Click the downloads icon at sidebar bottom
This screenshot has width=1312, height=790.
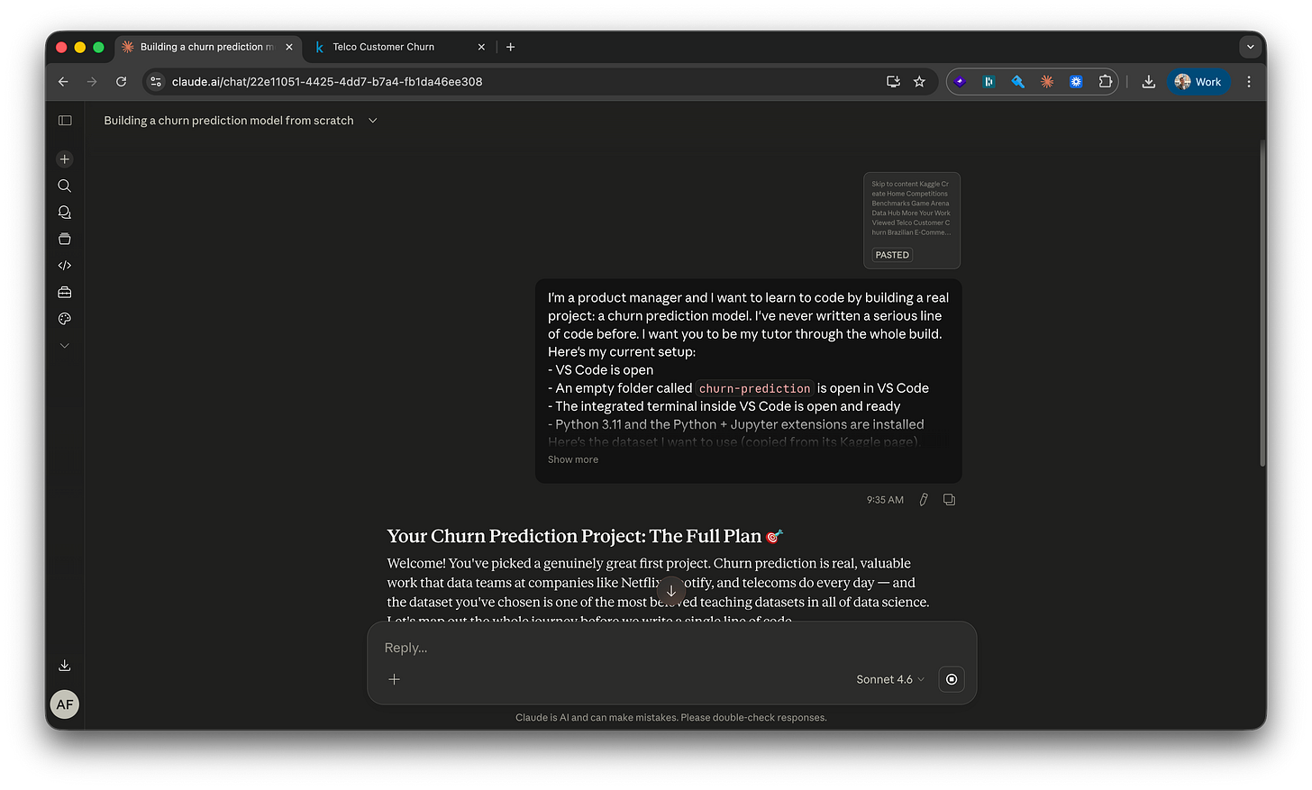point(64,665)
